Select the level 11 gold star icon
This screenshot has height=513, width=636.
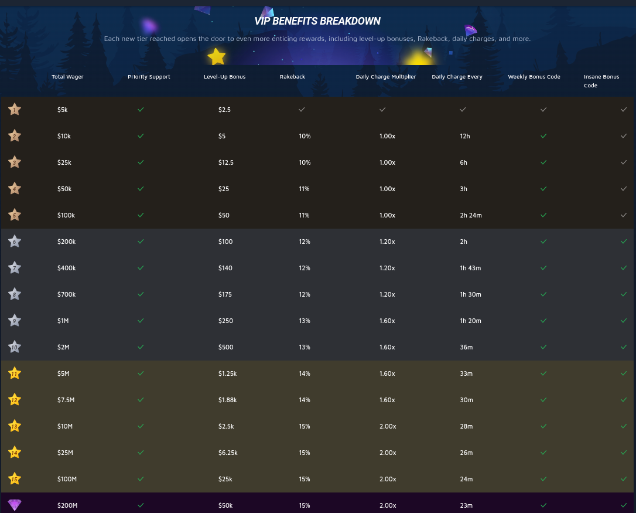click(x=15, y=373)
